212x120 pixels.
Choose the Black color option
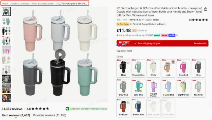pyautogui.click(x=123, y=68)
